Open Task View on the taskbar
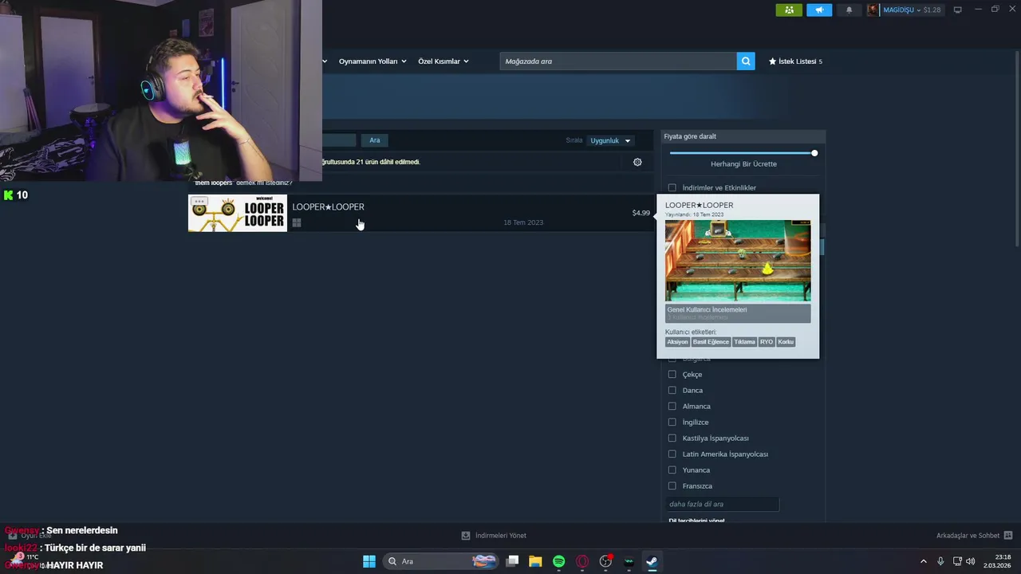The height and width of the screenshot is (574, 1021). point(512,561)
